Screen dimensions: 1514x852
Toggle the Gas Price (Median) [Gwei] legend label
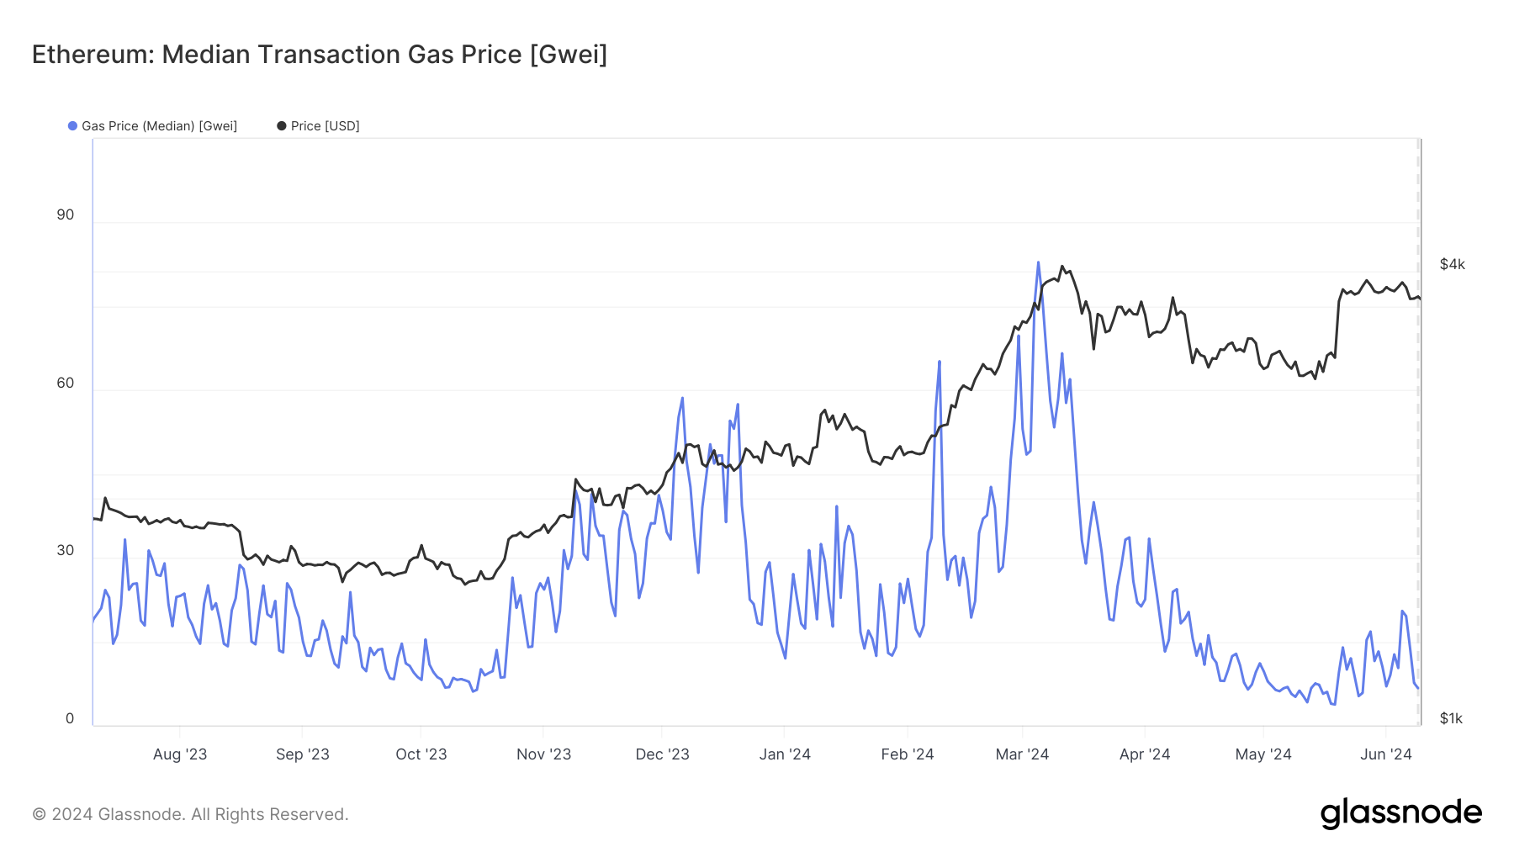click(x=159, y=126)
